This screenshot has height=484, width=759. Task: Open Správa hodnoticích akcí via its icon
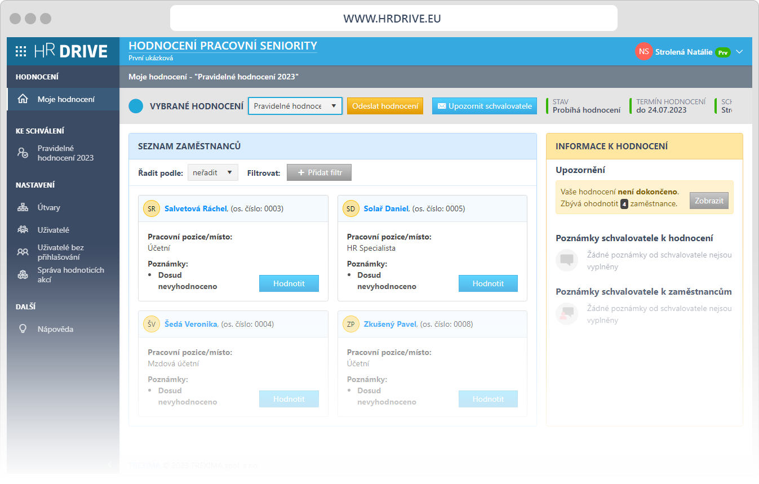pyautogui.click(x=23, y=274)
